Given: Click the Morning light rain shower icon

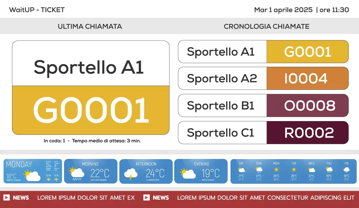Looking at the screenshot, I should click(77, 173).
